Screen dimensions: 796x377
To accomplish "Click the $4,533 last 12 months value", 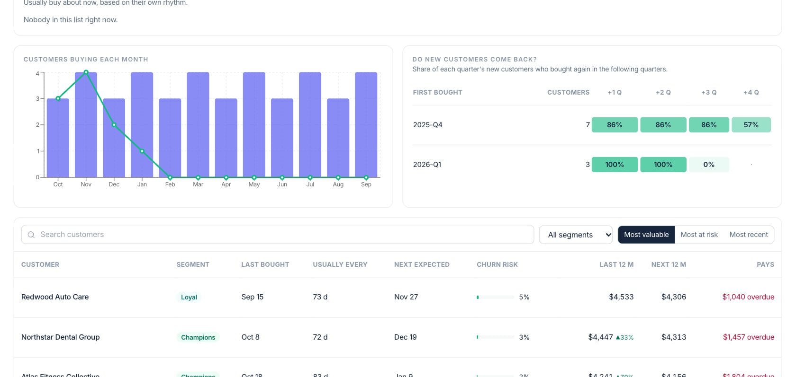I will coord(621,297).
